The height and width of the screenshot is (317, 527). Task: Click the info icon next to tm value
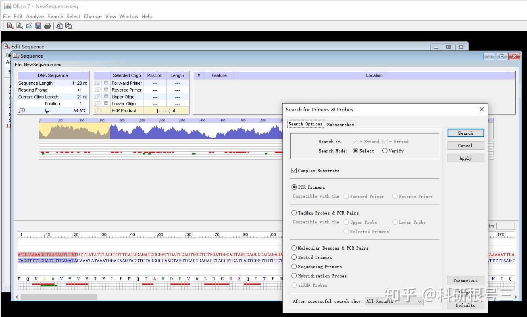point(22,110)
